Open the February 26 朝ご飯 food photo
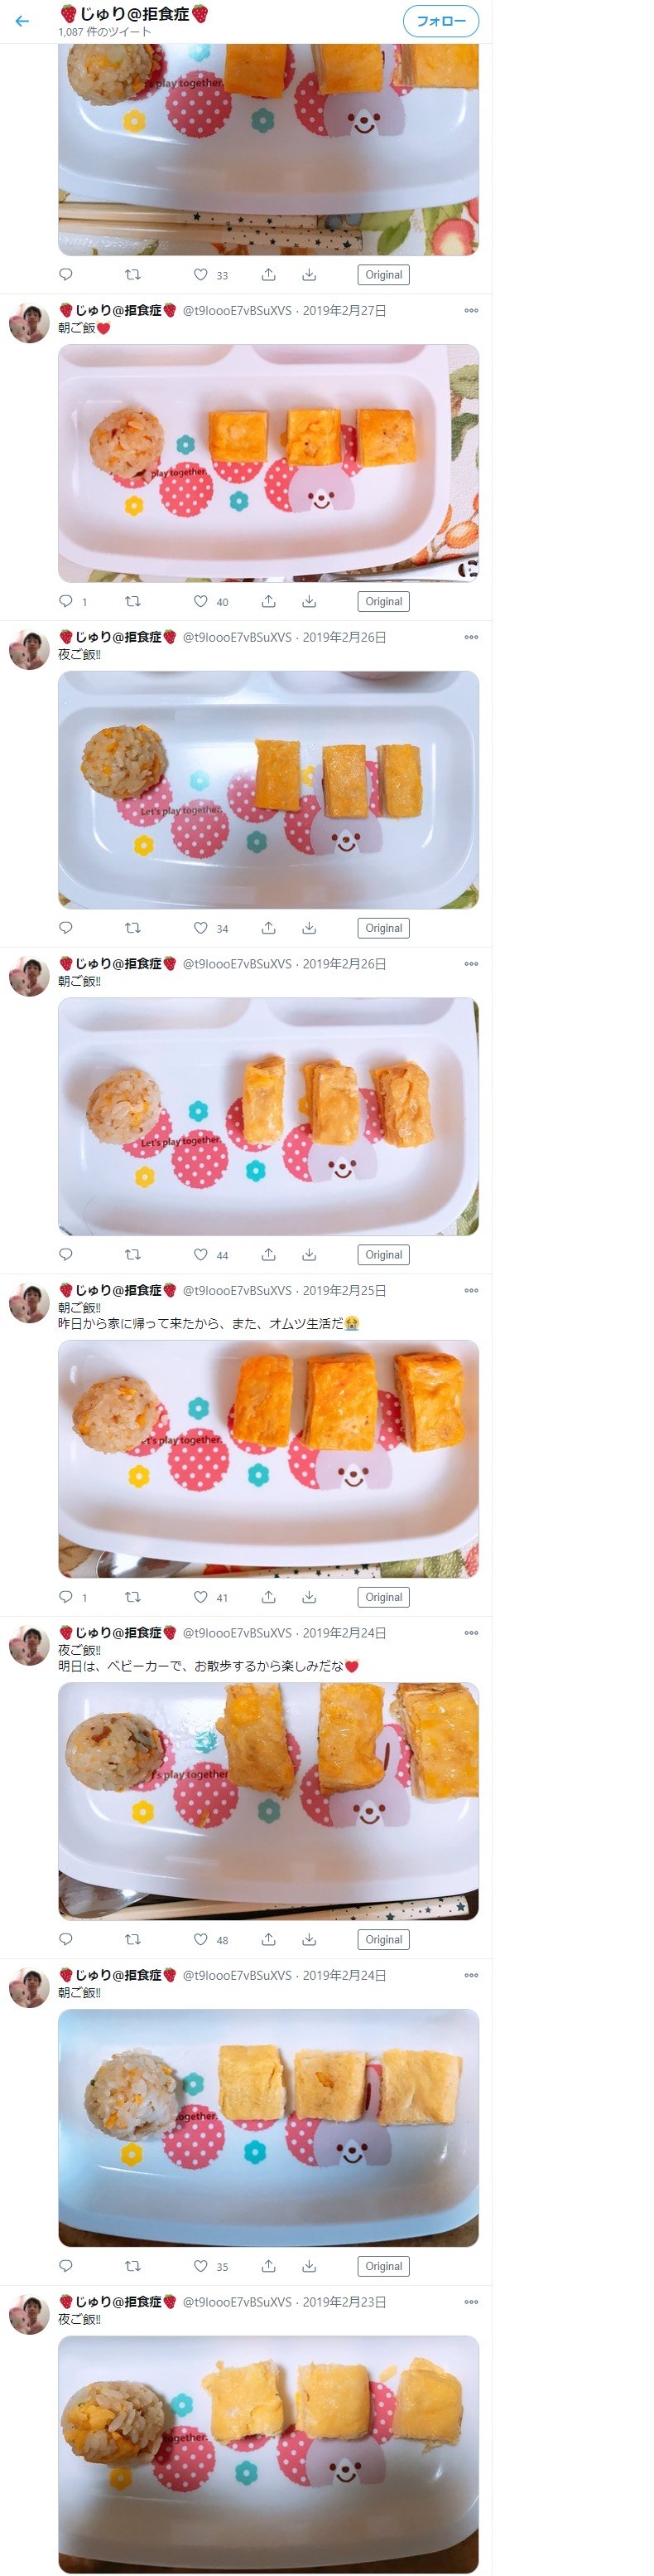 point(267,1116)
